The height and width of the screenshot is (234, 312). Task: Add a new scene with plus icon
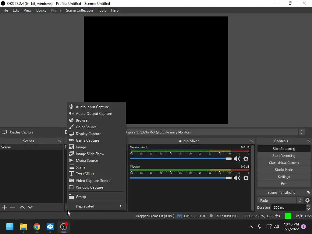point(4,207)
